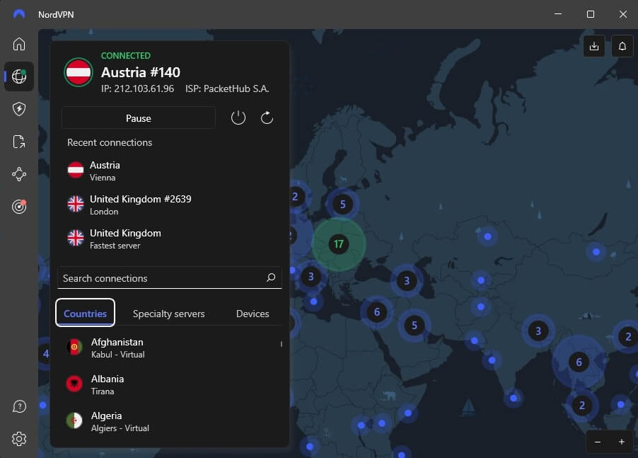
Task: Click the country list scrollbar
Action: [282, 344]
